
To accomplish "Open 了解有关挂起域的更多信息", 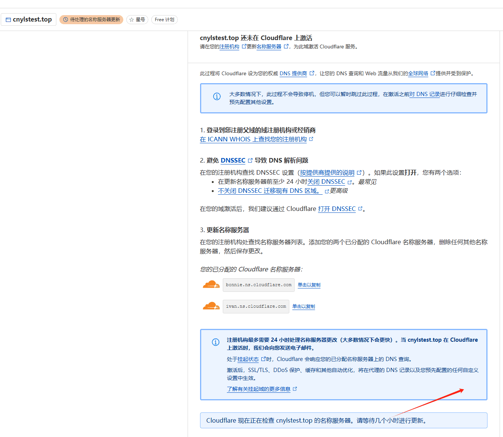I will point(259,389).
